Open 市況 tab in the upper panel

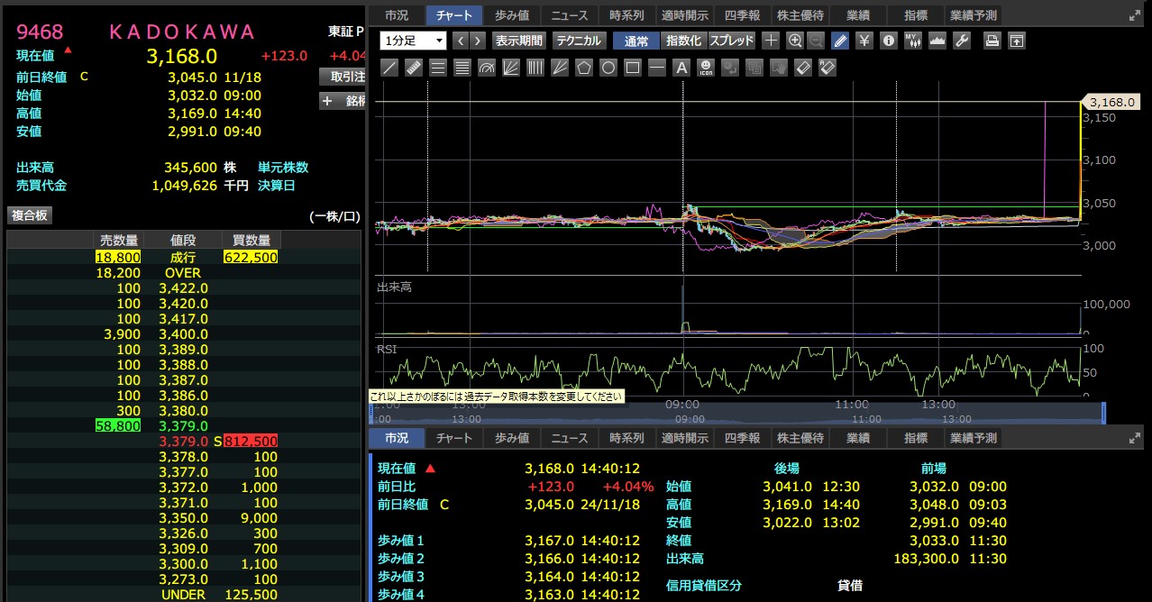pyautogui.click(x=397, y=15)
